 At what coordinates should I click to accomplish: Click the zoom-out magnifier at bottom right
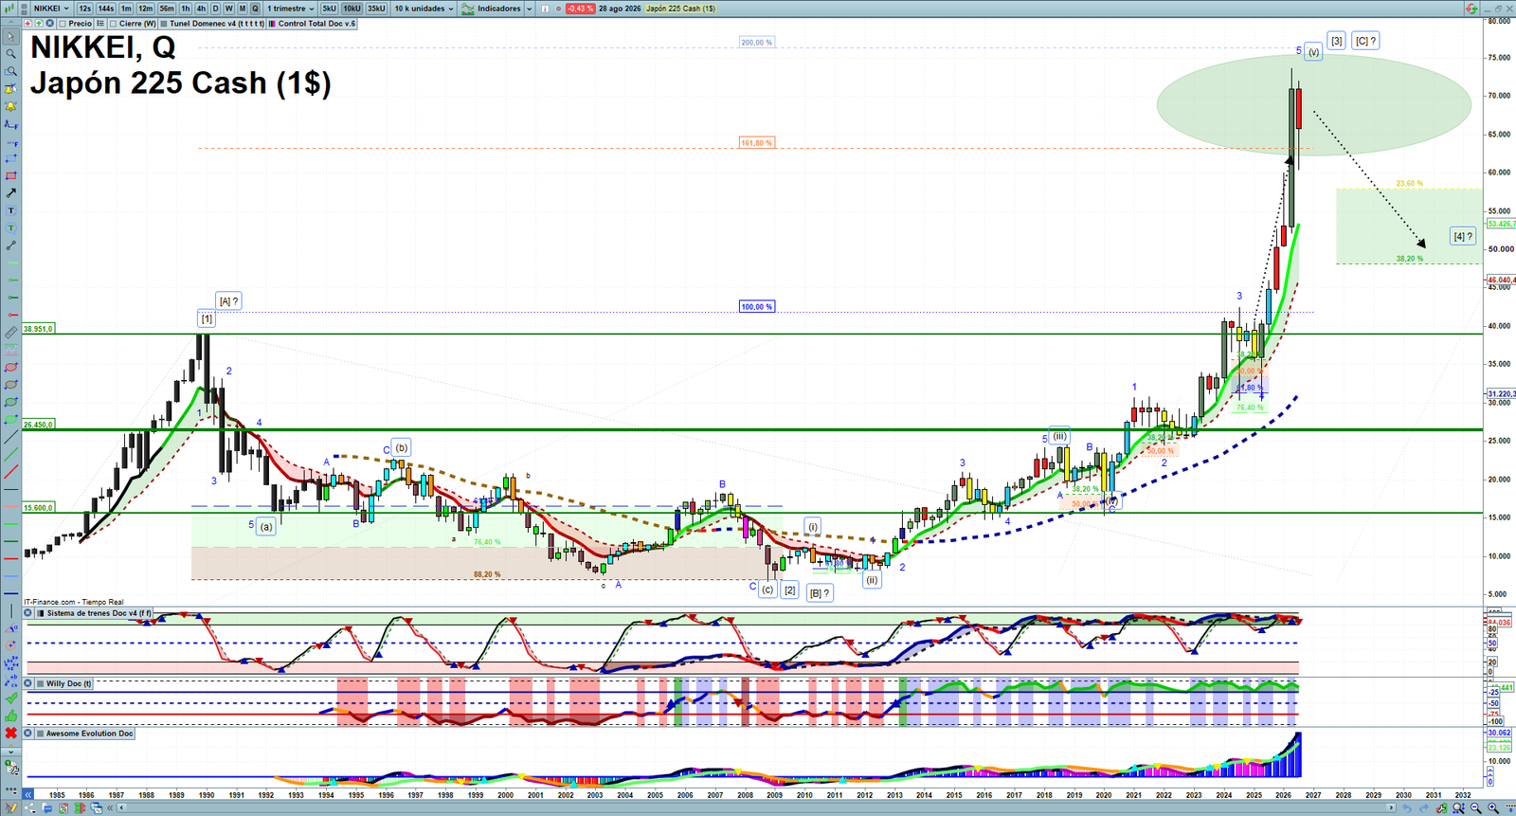pyautogui.click(x=1475, y=808)
